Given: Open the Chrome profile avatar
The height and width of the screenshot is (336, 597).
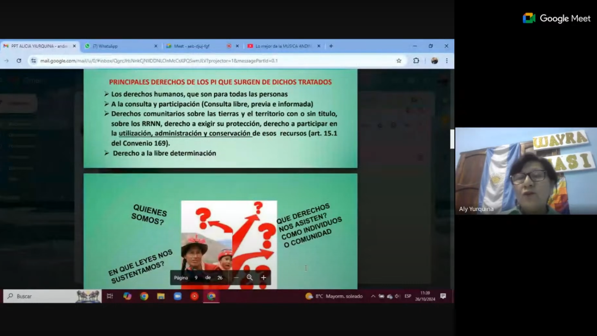Looking at the screenshot, I should pos(434,61).
